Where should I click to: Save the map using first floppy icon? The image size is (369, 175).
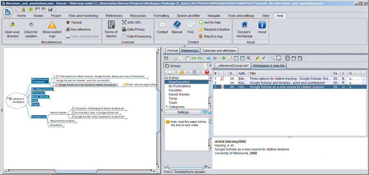coord(38,9)
